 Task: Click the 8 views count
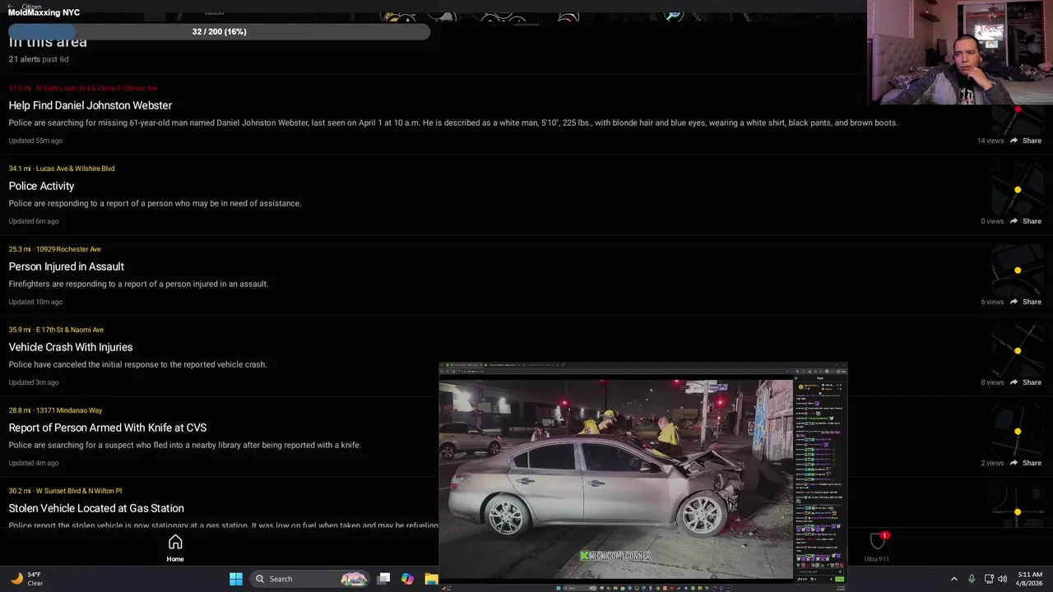point(992,382)
